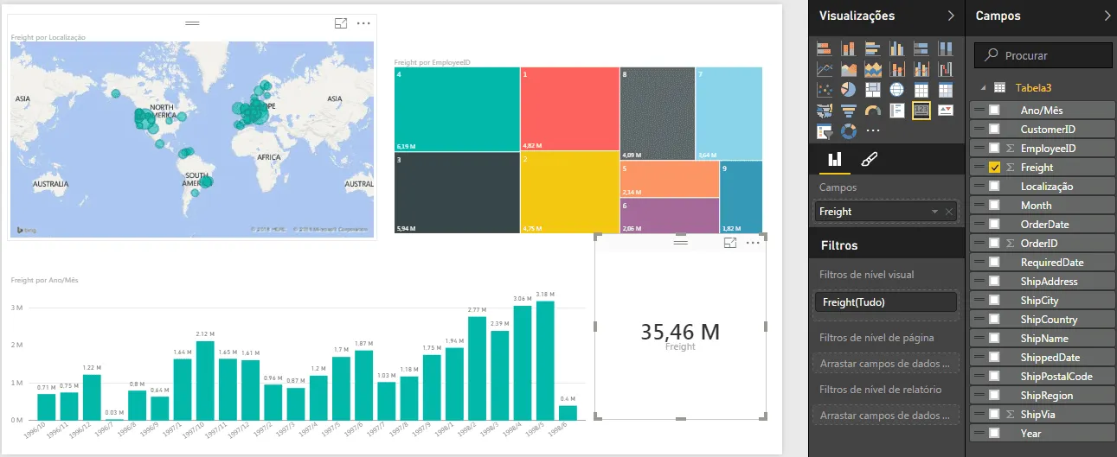This screenshot has height=457, width=1117.
Task: Choose the treemap visualization icon
Action: [x=873, y=89]
